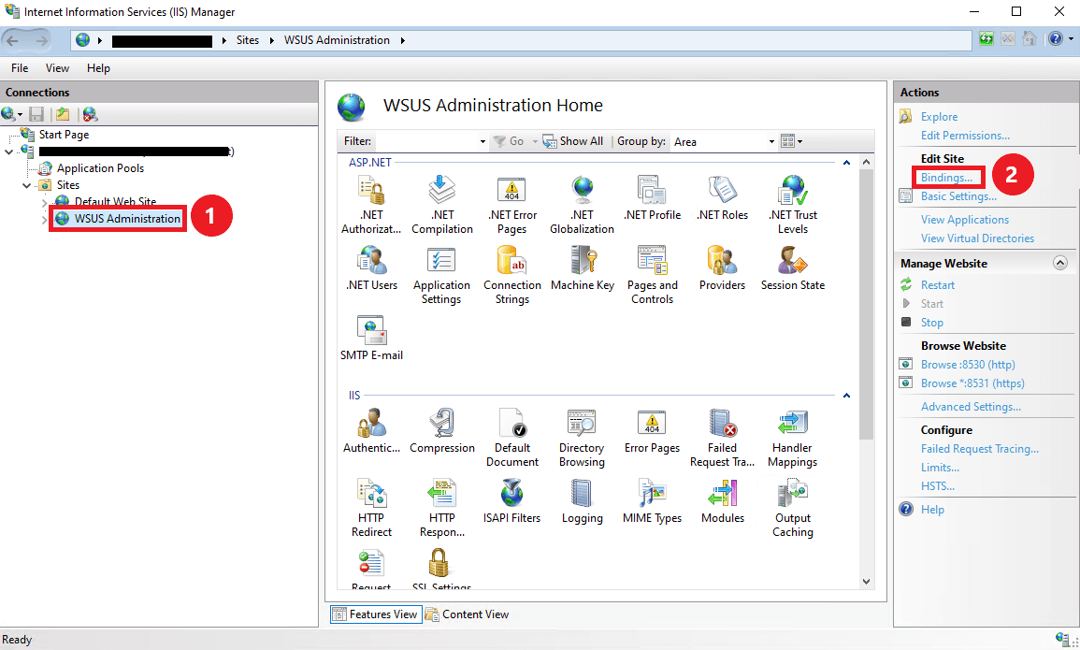Open the Output Caching feature
This screenshot has width=1080, height=650.
point(793,508)
